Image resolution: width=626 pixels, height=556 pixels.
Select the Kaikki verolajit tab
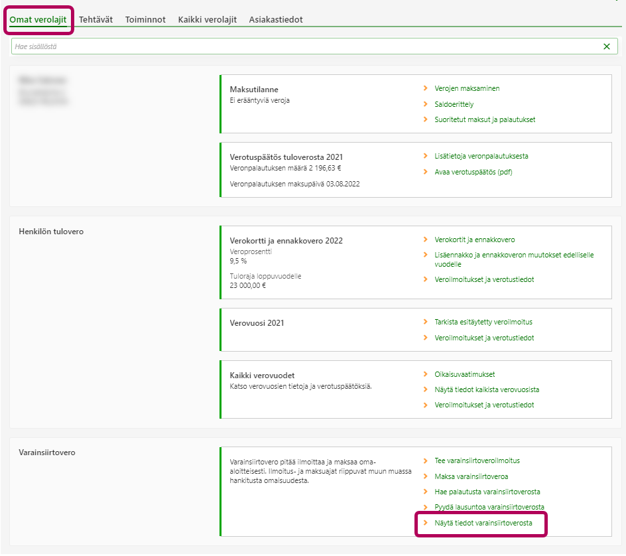(207, 20)
